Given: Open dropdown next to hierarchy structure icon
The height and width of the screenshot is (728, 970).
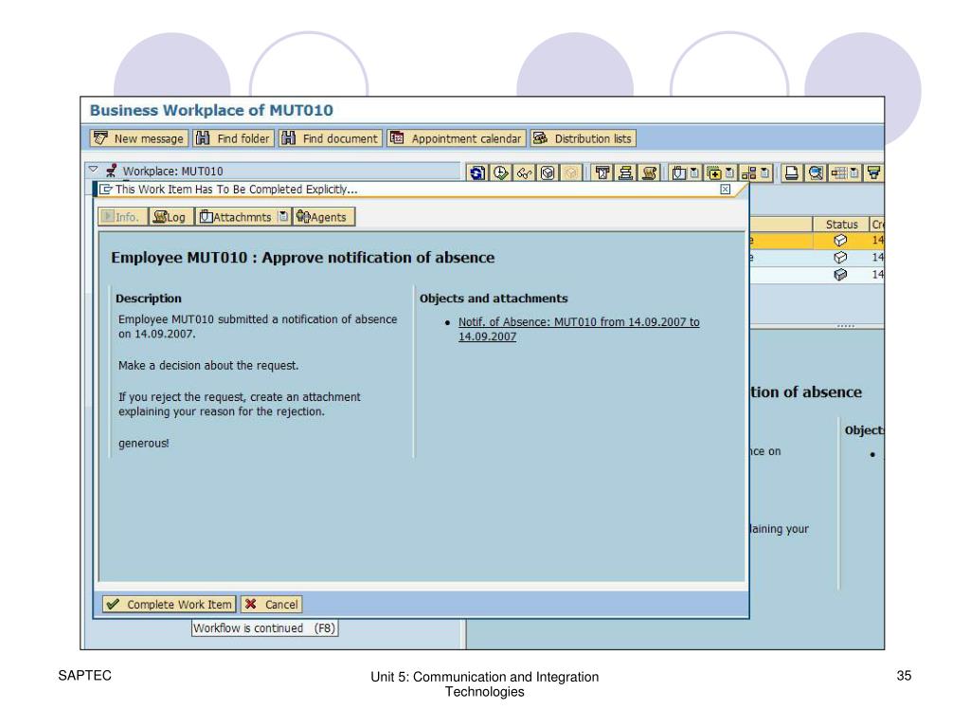Looking at the screenshot, I should (x=764, y=173).
